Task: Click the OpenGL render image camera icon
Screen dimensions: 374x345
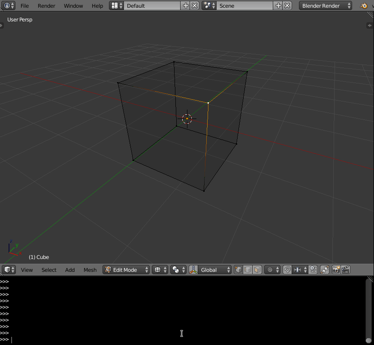Action: point(335,270)
